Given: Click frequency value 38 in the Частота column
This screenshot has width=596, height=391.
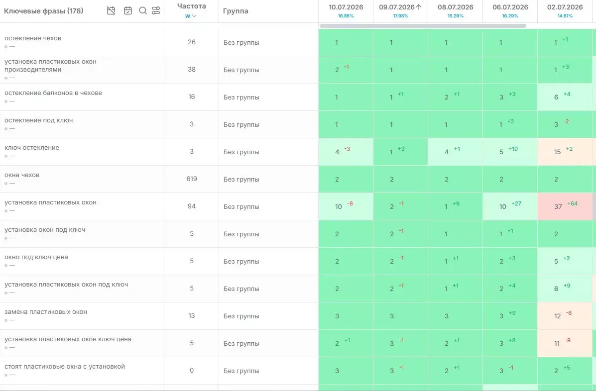Looking at the screenshot, I should tap(192, 70).
